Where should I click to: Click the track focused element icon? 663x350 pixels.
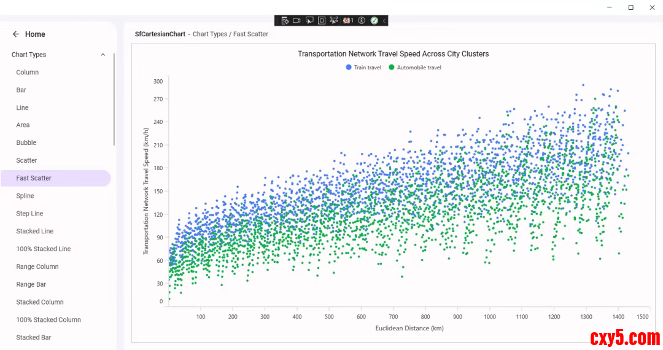pos(334,20)
